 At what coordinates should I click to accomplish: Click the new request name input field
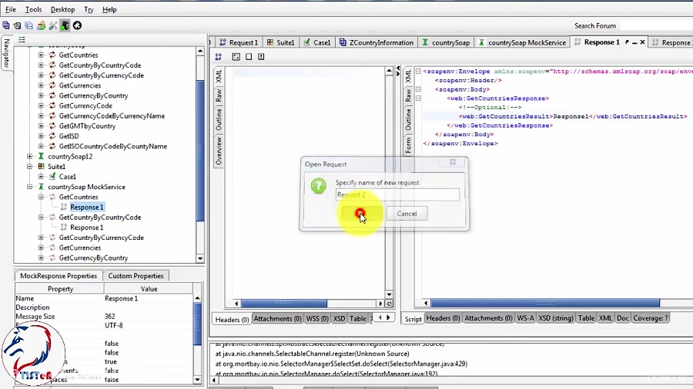(397, 194)
